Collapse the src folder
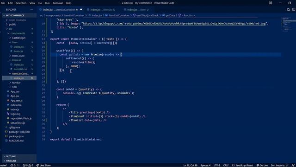The height and width of the screenshot is (167, 296). (x=10, y=29)
